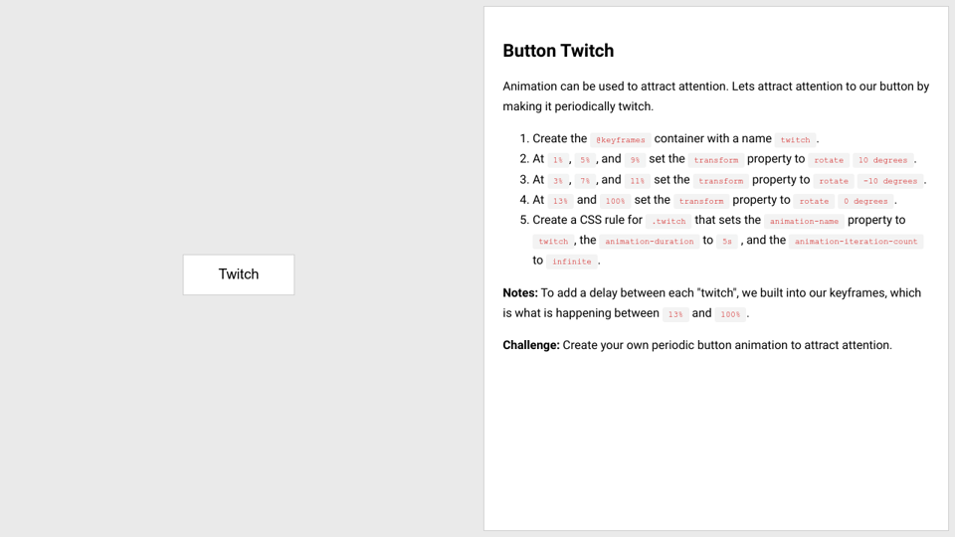Screen dimensions: 955x537
Task: Select the @keyframes code snippet
Action: 621,140
